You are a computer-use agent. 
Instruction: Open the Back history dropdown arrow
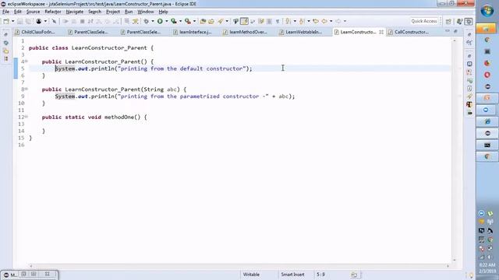pyautogui.click(x=331, y=21)
